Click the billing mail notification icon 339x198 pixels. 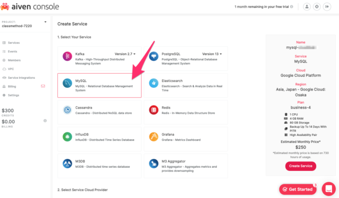pyautogui.click(x=43, y=86)
